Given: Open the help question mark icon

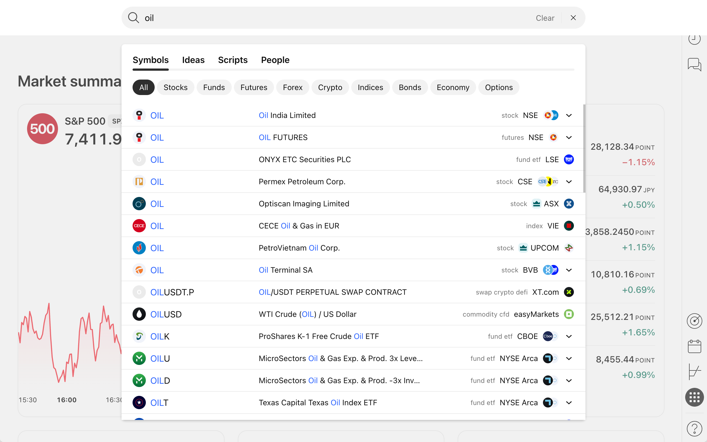Looking at the screenshot, I should tap(694, 428).
